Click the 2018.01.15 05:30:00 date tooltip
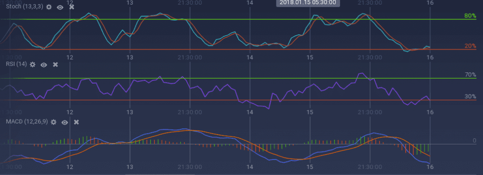This screenshot has width=483, height=175. 308,2
